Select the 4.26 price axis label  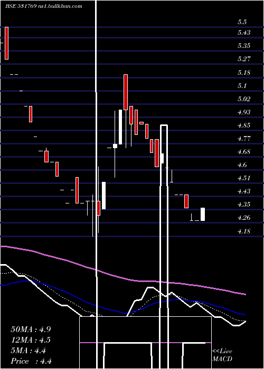244,217
